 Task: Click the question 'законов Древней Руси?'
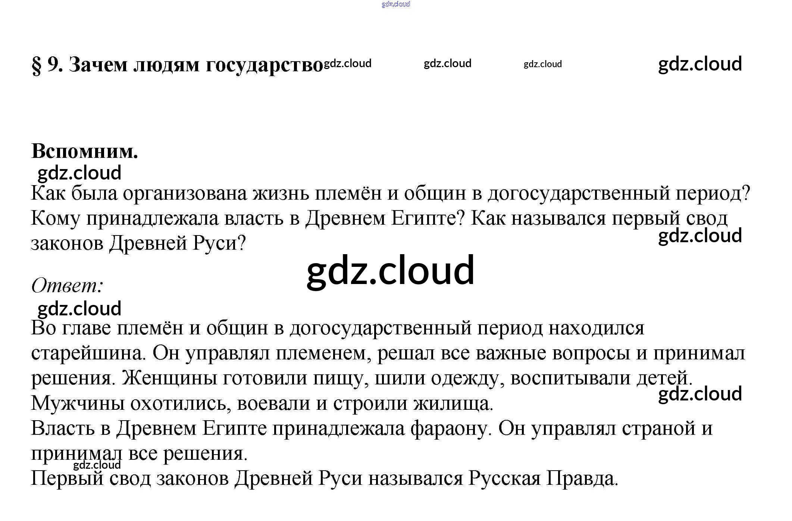138,243
